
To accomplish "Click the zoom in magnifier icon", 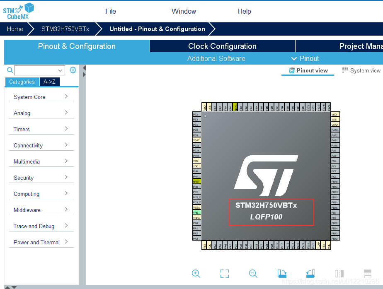I will tap(196, 274).
